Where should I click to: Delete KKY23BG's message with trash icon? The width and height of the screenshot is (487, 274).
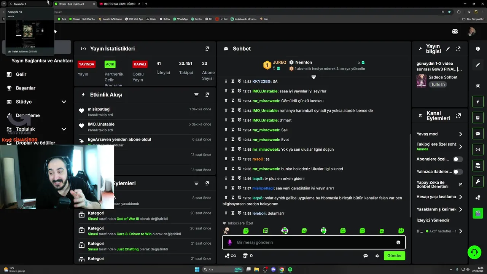click(226, 81)
